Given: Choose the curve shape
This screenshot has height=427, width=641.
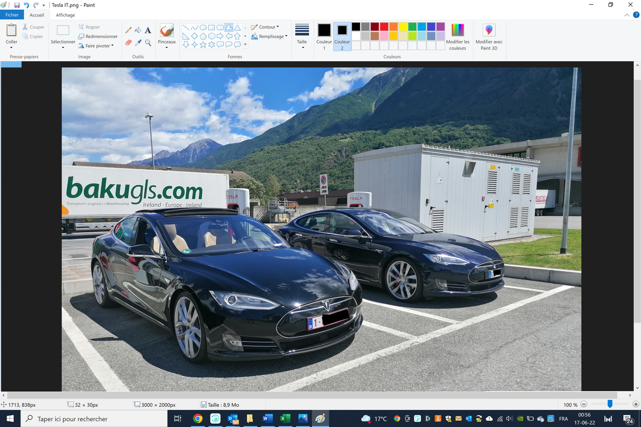Looking at the screenshot, I should (x=194, y=27).
